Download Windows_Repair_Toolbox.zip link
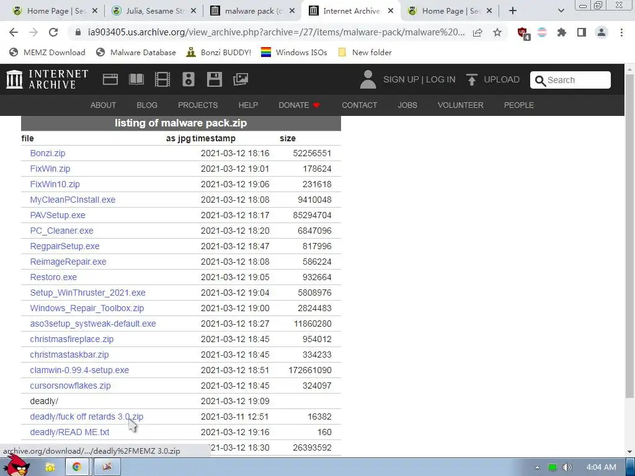Viewport: 635px width, 476px height. pos(87,309)
